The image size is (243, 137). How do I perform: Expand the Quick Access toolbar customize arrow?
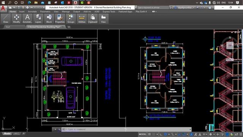(x=44, y=8)
